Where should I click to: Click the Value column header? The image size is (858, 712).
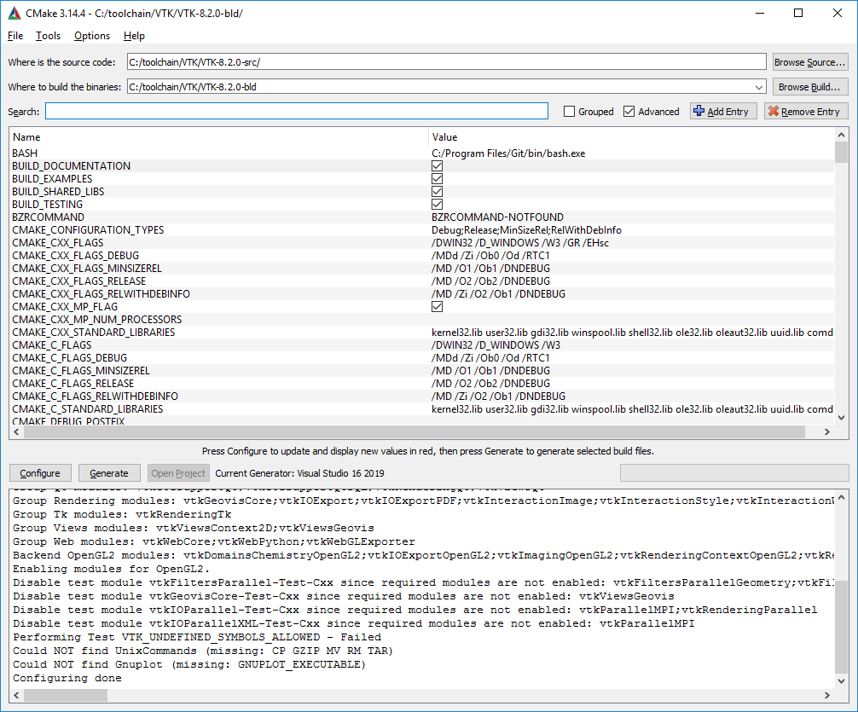(x=631, y=137)
